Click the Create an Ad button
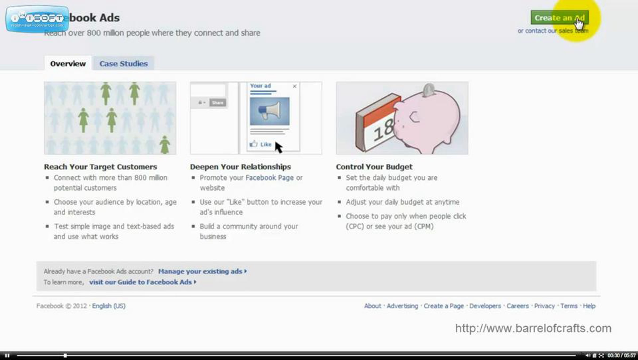The height and width of the screenshot is (360, 638). [560, 18]
